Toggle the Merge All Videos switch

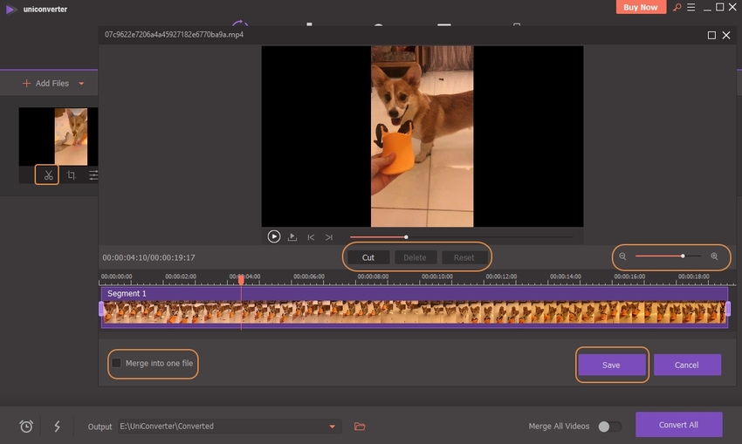(x=609, y=427)
